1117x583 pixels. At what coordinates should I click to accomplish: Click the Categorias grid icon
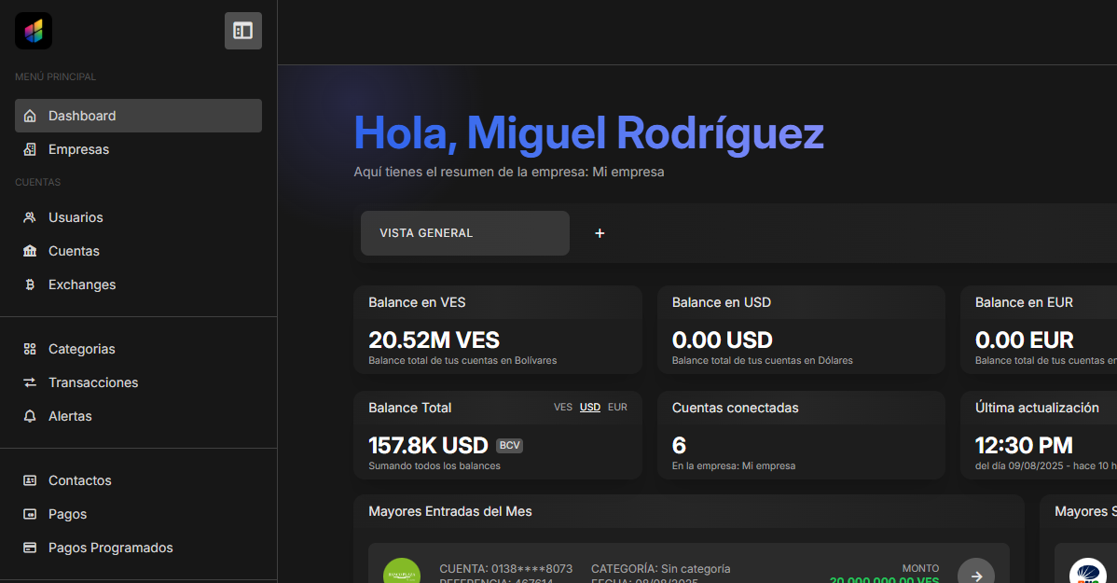pyautogui.click(x=30, y=349)
